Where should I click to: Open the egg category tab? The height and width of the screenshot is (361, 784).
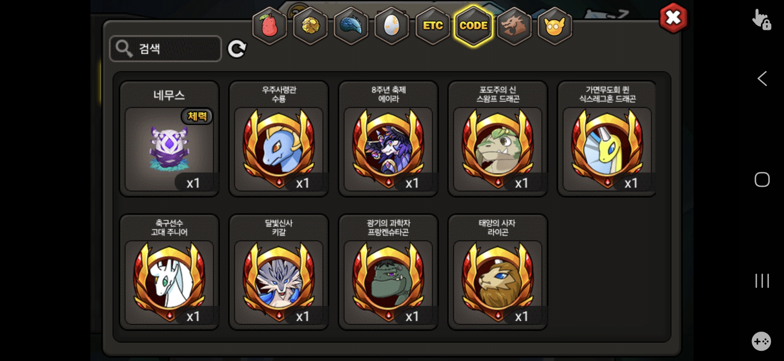tap(392, 26)
